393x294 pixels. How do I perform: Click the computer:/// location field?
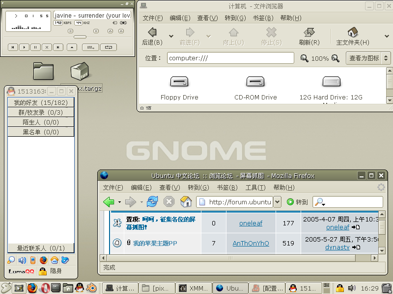pos(230,58)
